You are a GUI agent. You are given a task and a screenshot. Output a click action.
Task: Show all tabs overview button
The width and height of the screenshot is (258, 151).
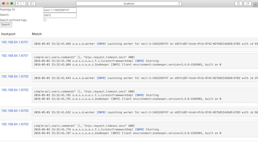point(248,4)
